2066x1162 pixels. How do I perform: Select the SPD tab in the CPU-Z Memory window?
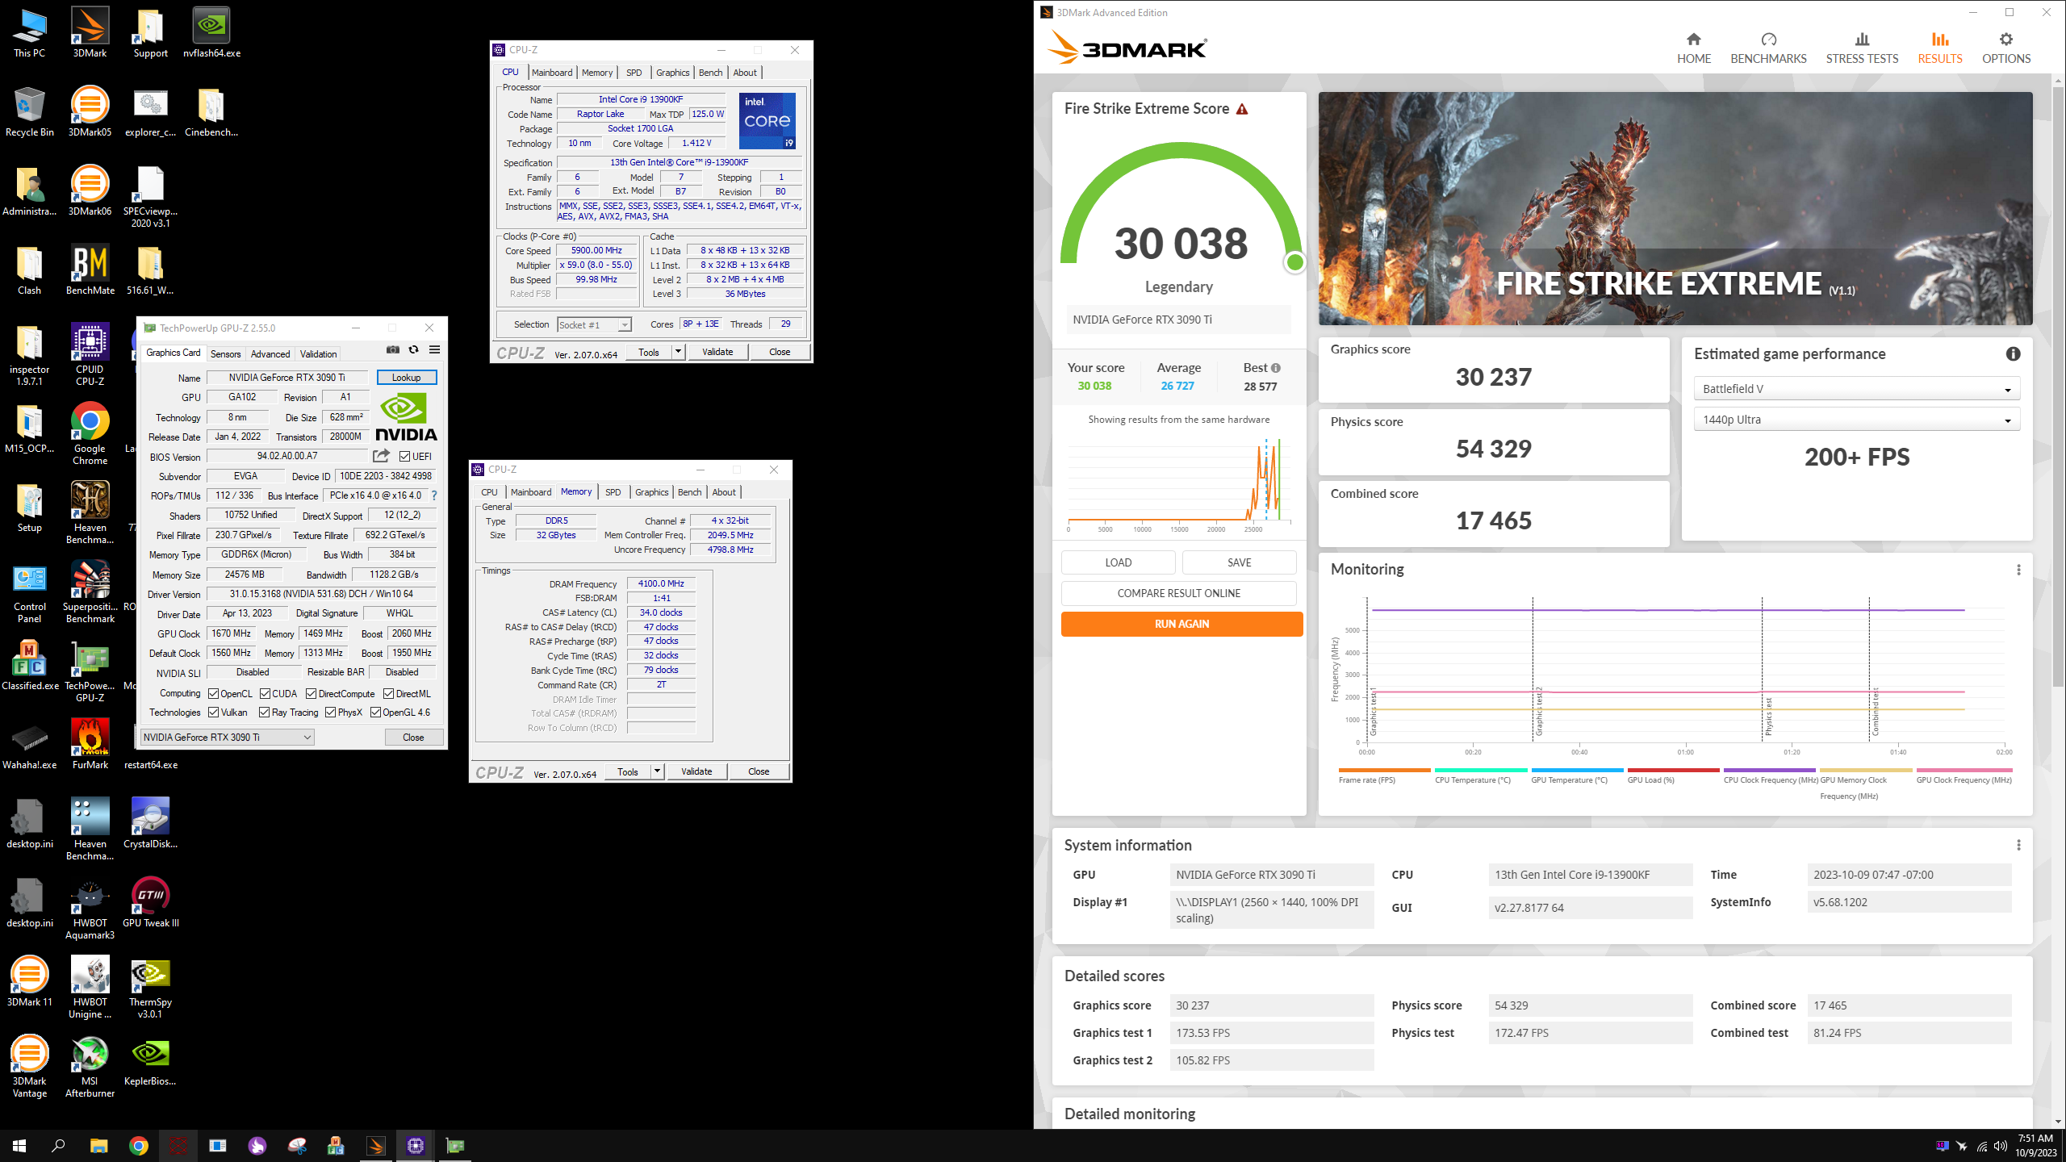pos(613,492)
